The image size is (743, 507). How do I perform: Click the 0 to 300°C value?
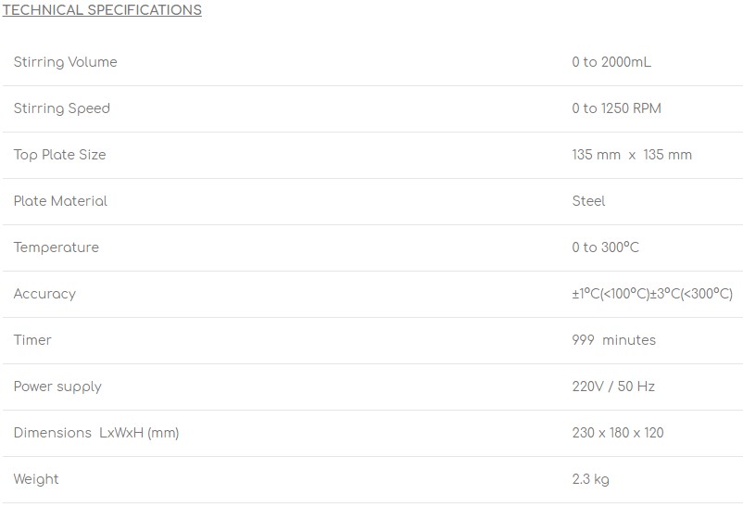click(x=605, y=247)
